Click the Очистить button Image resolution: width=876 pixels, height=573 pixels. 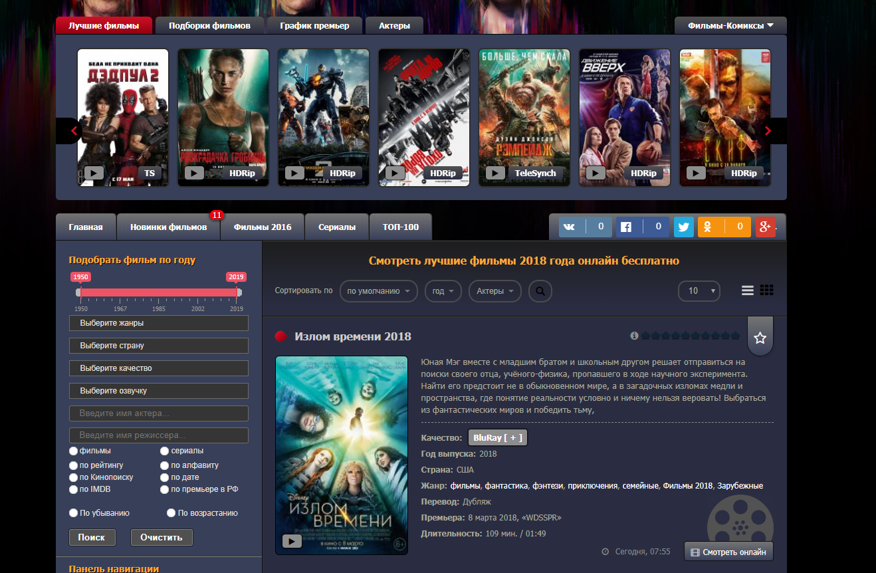click(162, 537)
